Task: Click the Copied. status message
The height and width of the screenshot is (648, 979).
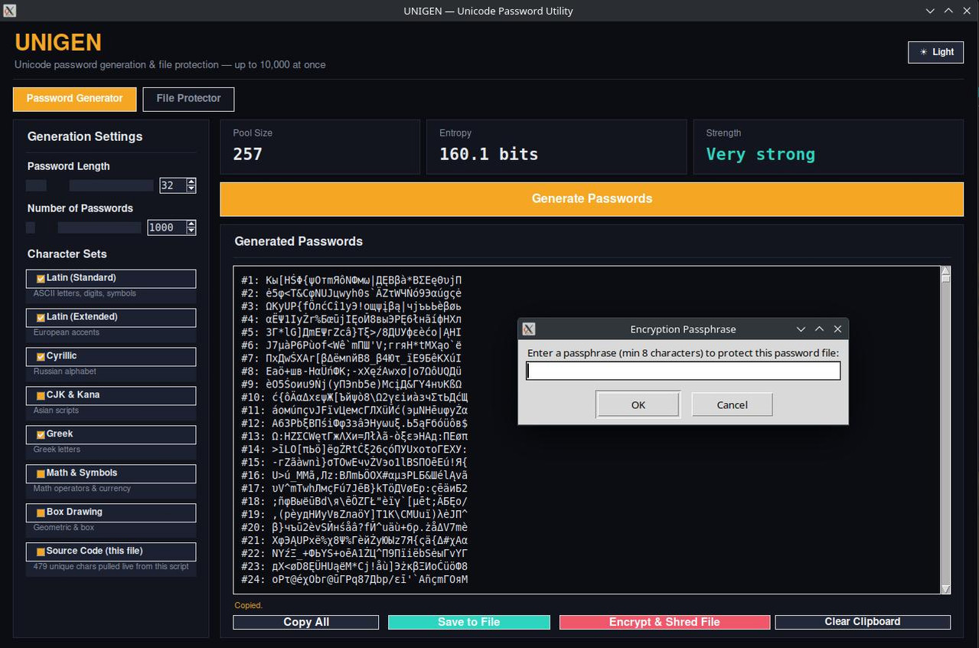Action: click(x=248, y=605)
